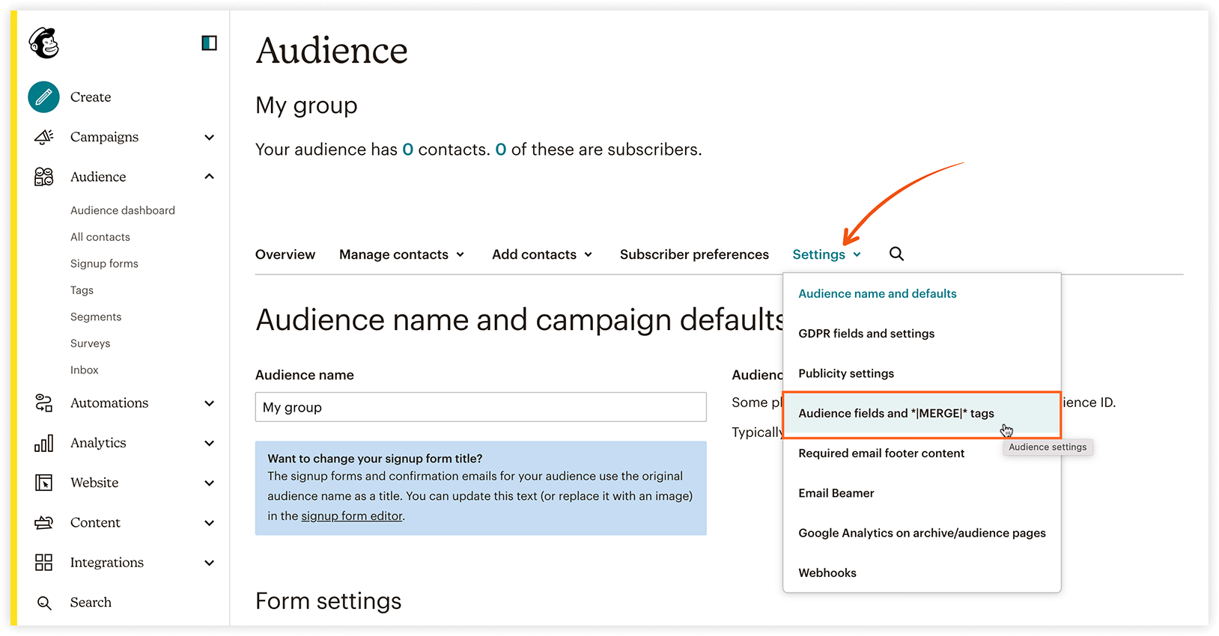Open the Add contacts dropdown
This screenshot has width=1219, height=636.
pyautogui.click(x=543, y=254)
